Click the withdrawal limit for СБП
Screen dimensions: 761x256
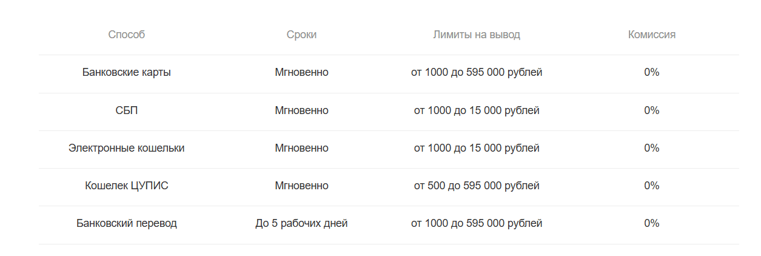pos(477,110)
